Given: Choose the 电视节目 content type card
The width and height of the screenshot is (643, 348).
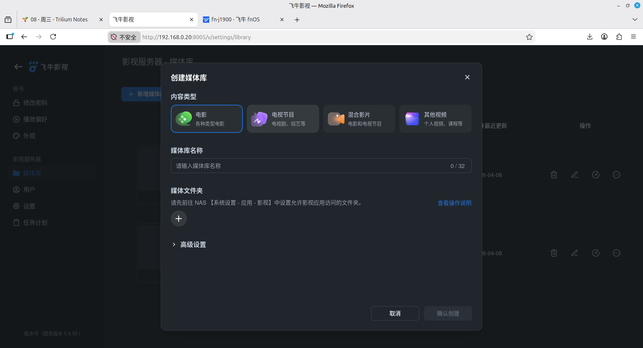Looking at the screenshot, I should 283,119.
